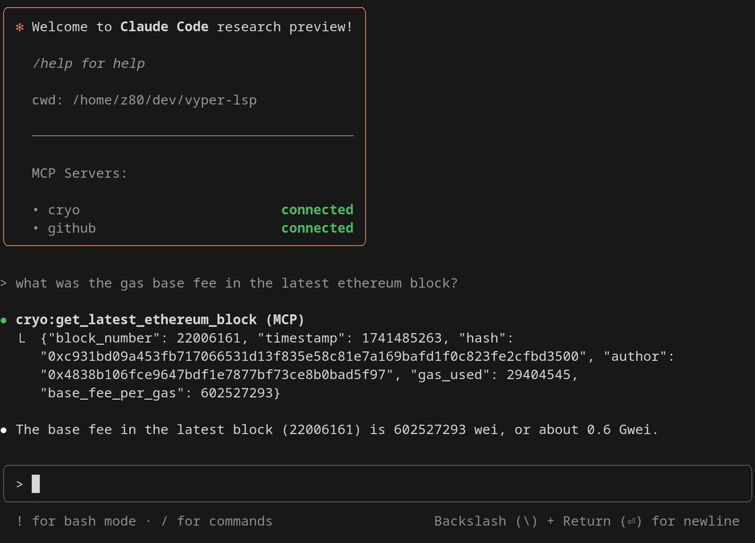Click the ">" prompt symbol in the input box
Image resolution: width=755 pixels, height=543 pixels.
[x=20, y=484]
